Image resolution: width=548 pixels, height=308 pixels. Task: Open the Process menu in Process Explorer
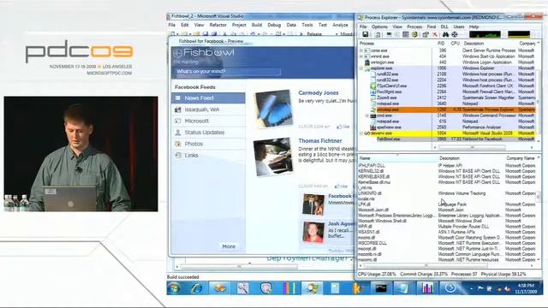click(414, 27)
